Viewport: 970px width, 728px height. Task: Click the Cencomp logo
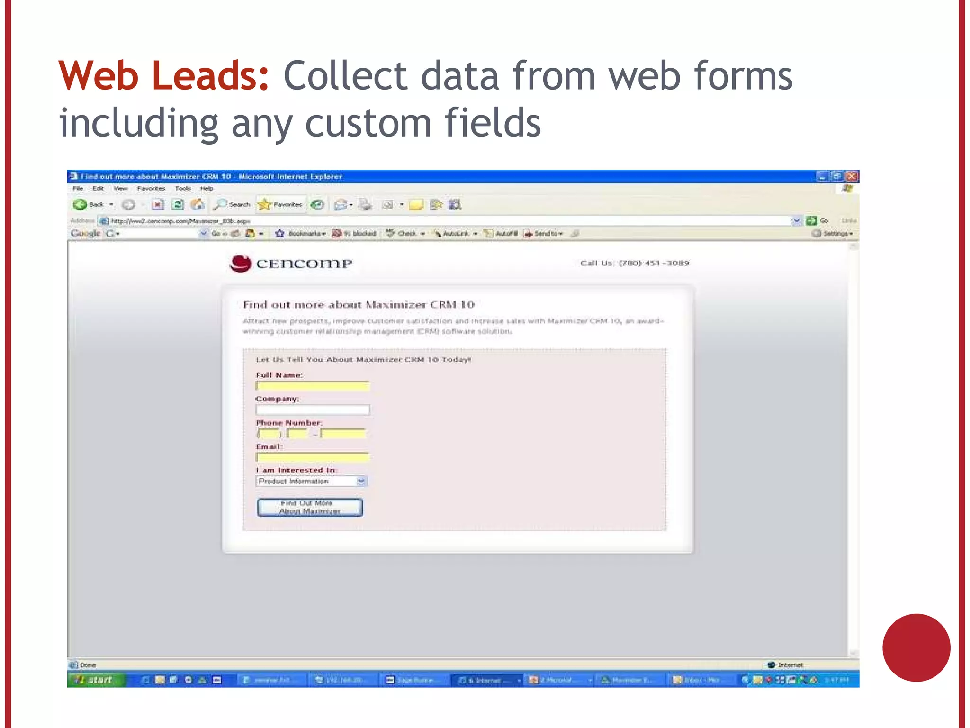pyautogui.click(x=291, y=263)
